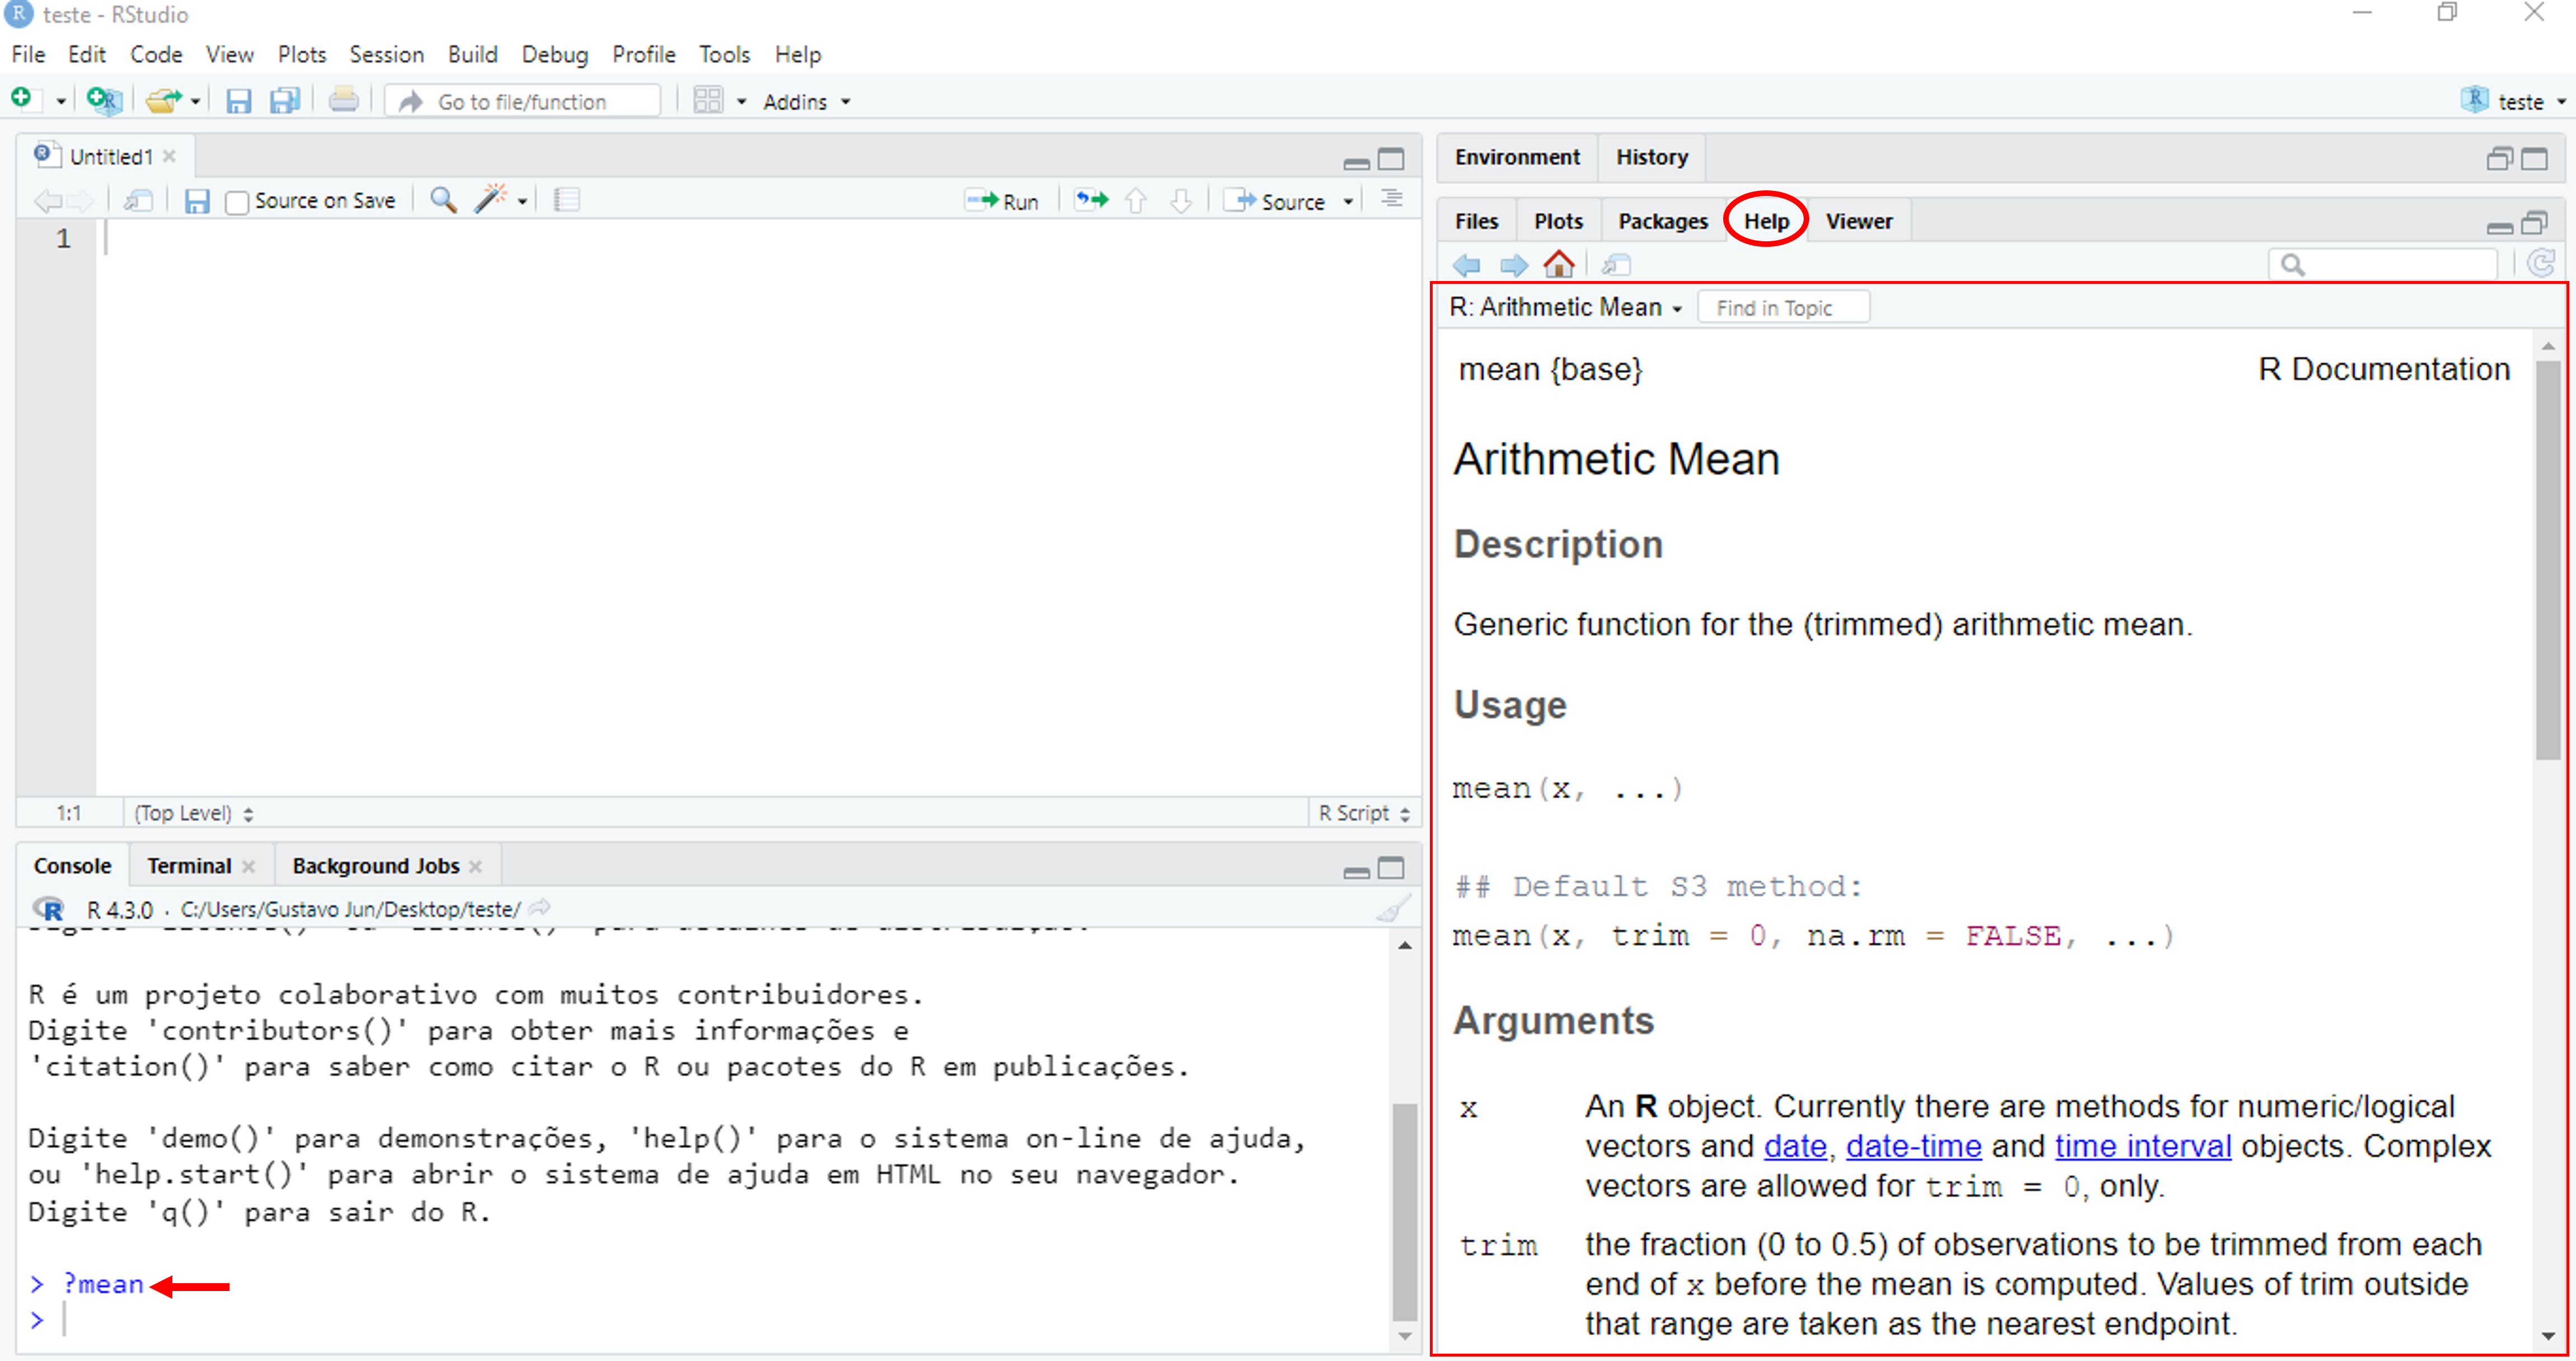2576x1361 pixels.
Task: Follow the date-time help link
Action: click(1913, 1146)
